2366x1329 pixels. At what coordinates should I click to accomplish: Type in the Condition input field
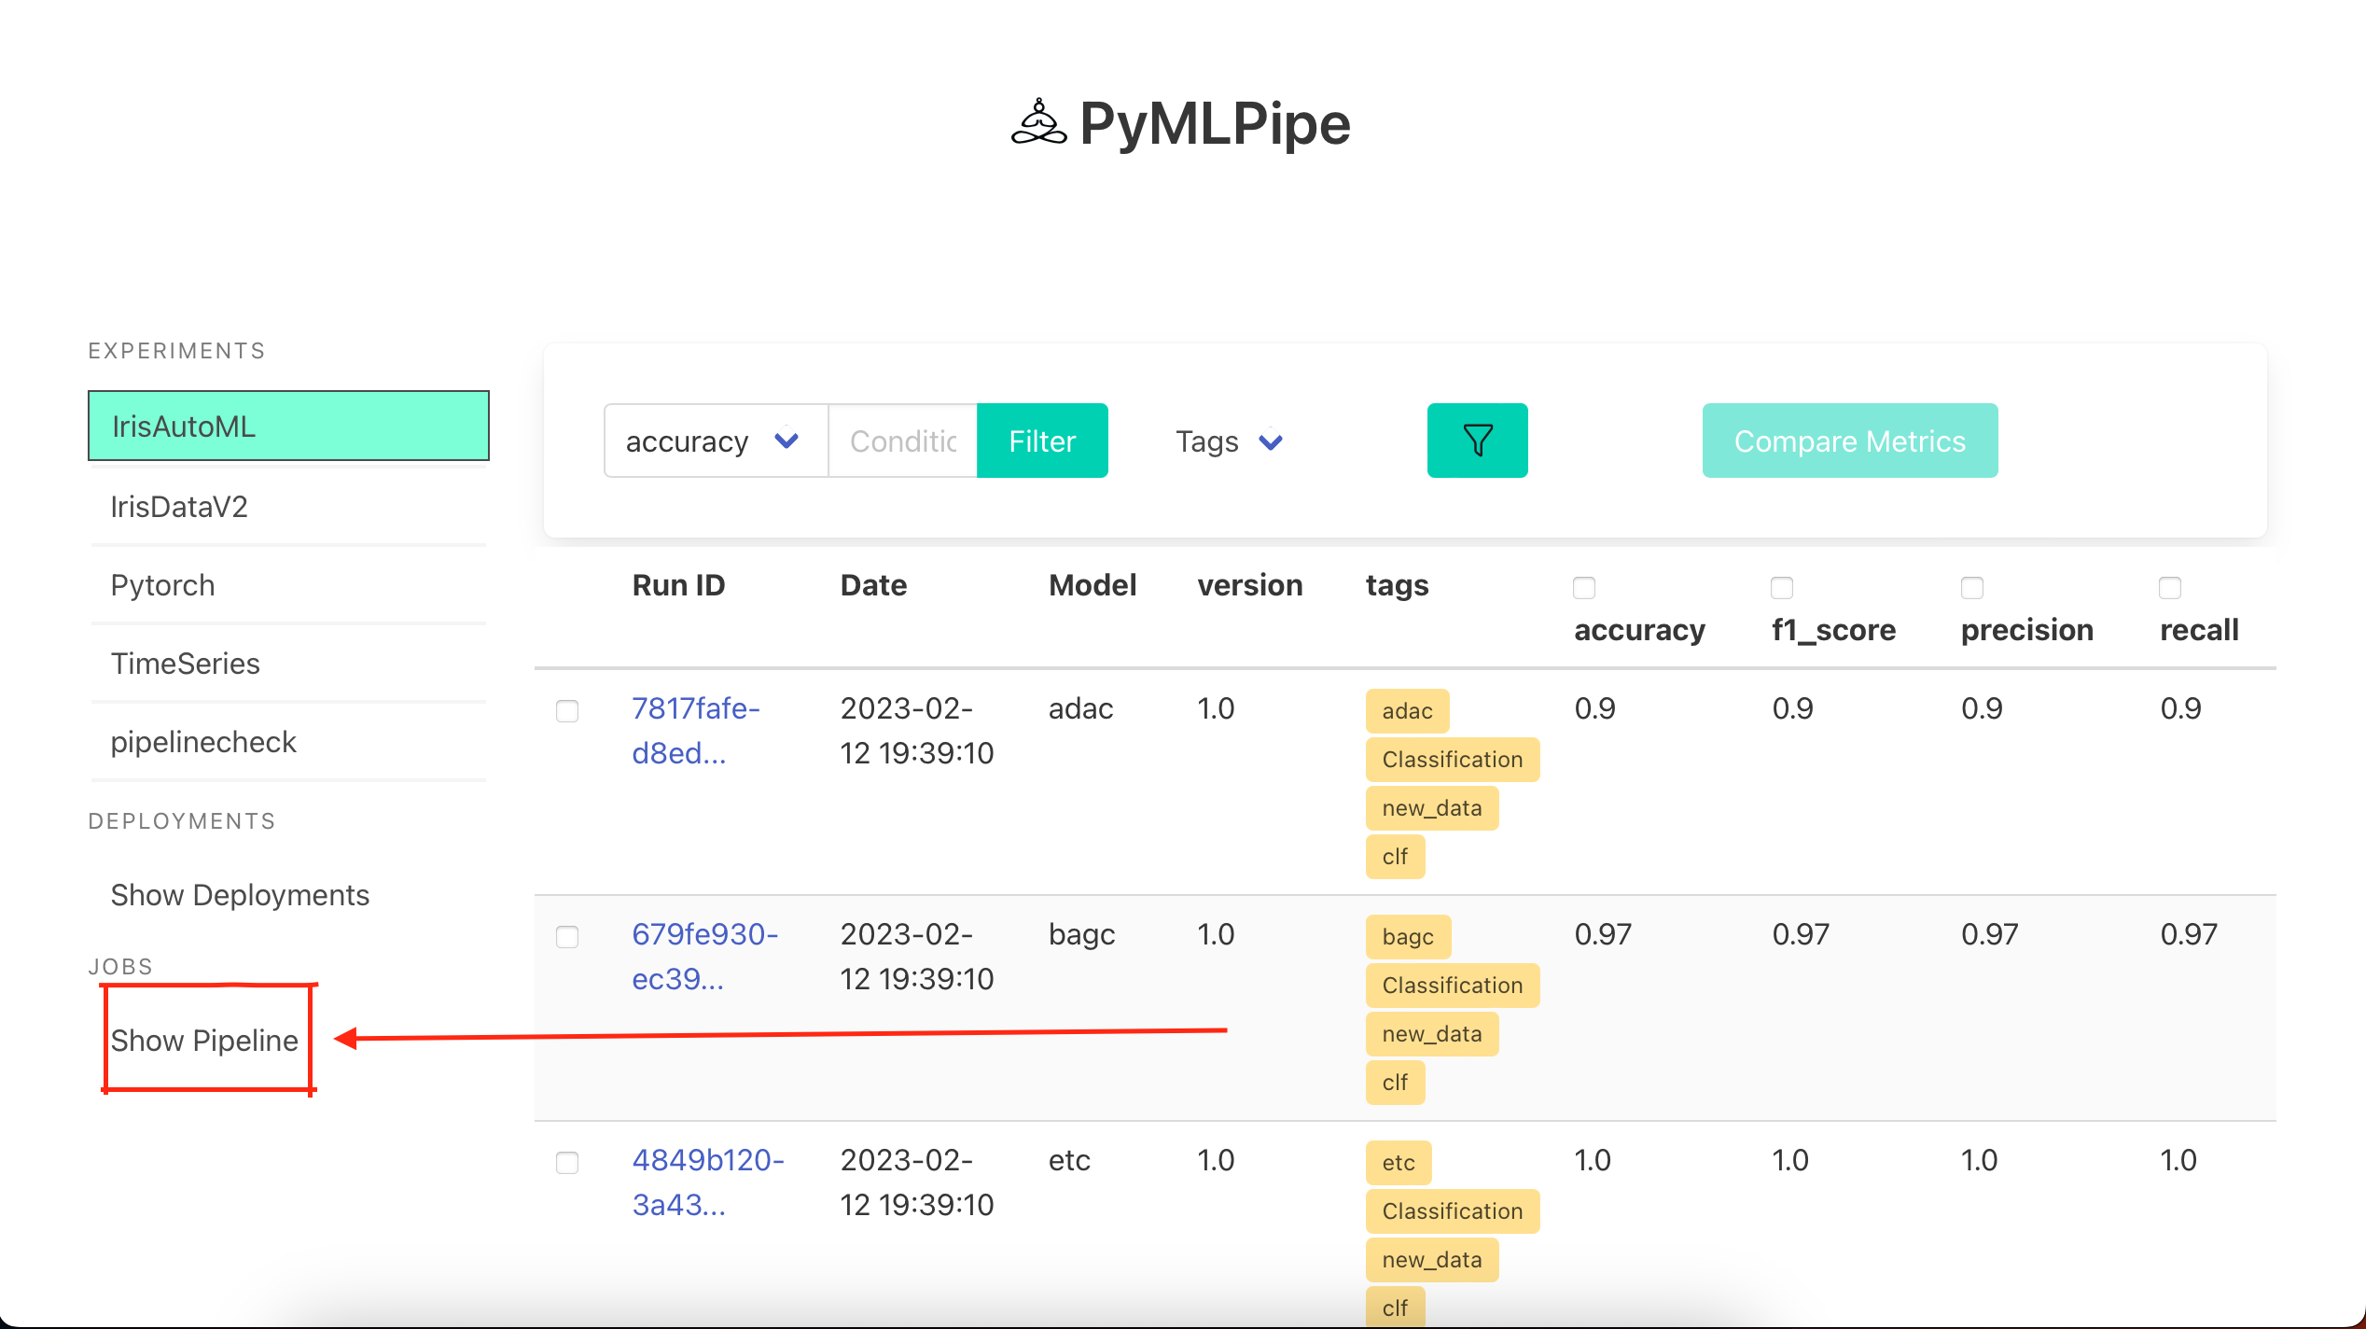[902, 441]
